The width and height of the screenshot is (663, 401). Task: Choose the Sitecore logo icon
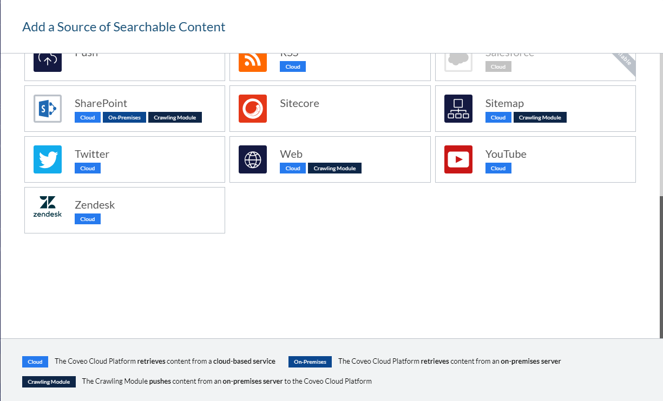pos(253,109)
